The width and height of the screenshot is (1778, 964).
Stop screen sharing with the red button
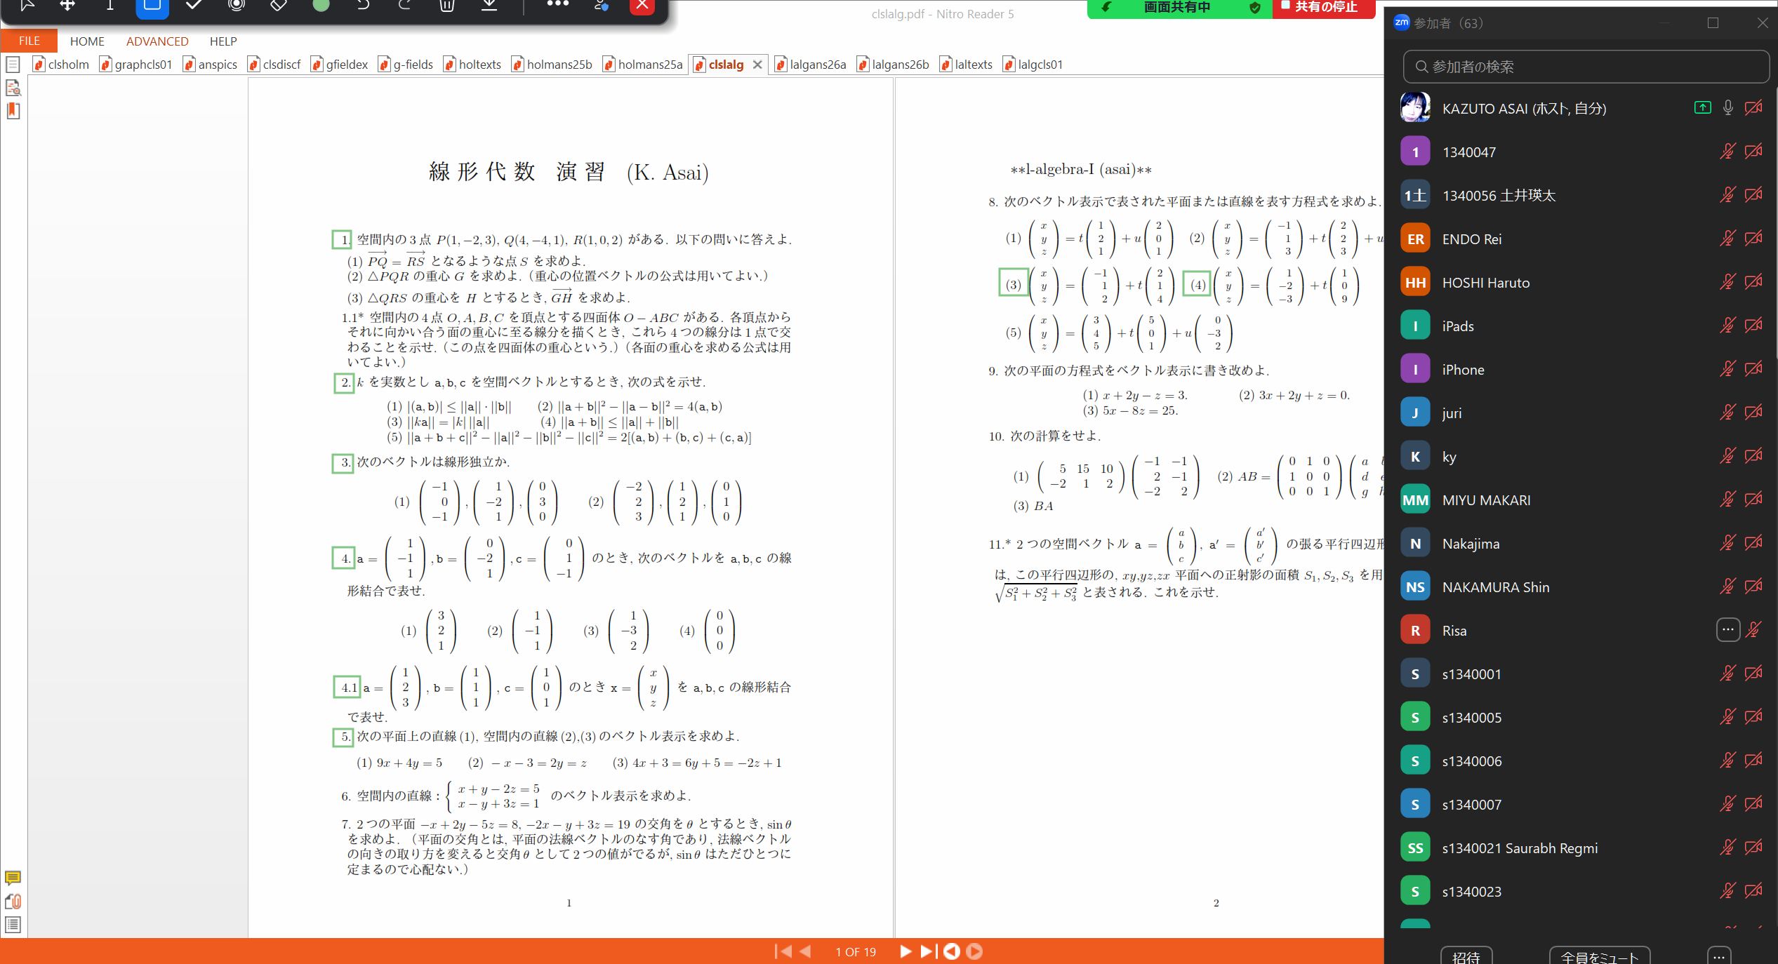[1324, 8]
